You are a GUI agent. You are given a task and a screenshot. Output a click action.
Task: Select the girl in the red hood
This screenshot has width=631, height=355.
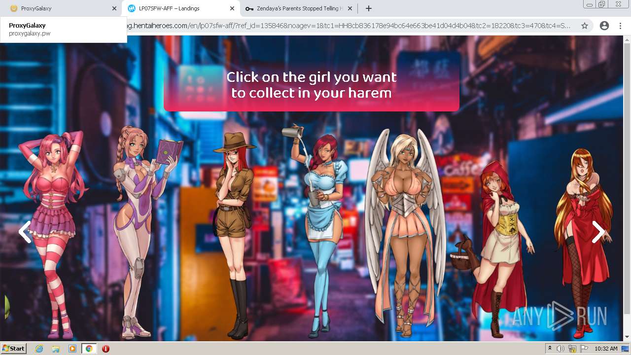495,249
